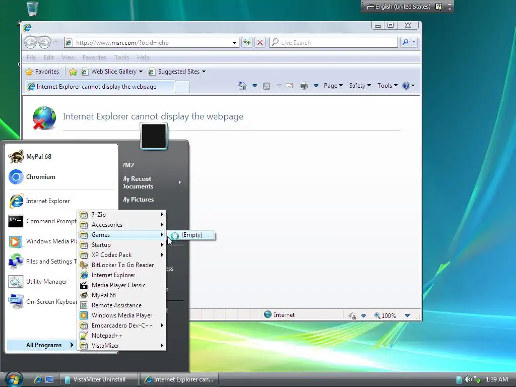Select the cannot display webpage tab
The image size is (516, 387).
tap(99, 87)
